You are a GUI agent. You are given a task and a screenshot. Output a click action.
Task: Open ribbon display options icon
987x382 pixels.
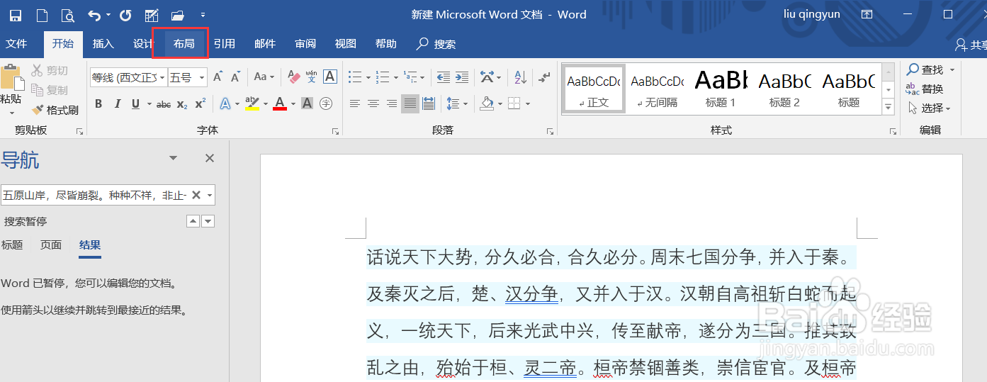pyautogui.click(x=867, y=14)
